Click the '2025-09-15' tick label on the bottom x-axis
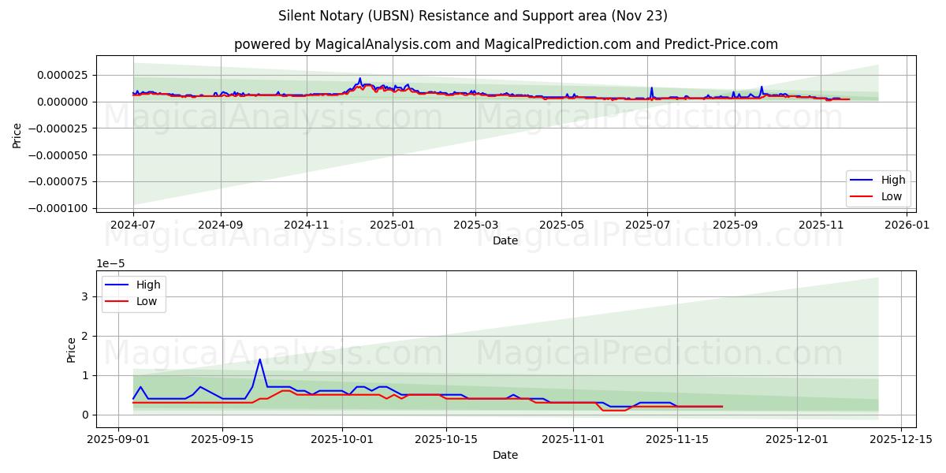Viewport: 946px width, 473px height. pyautogui.click(x=222, y=440)
